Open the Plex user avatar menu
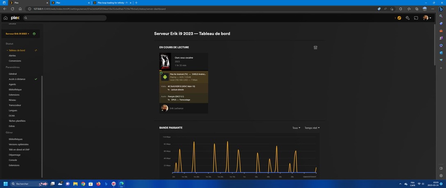This screenshot has height=188, width=446. coord(427,18)
